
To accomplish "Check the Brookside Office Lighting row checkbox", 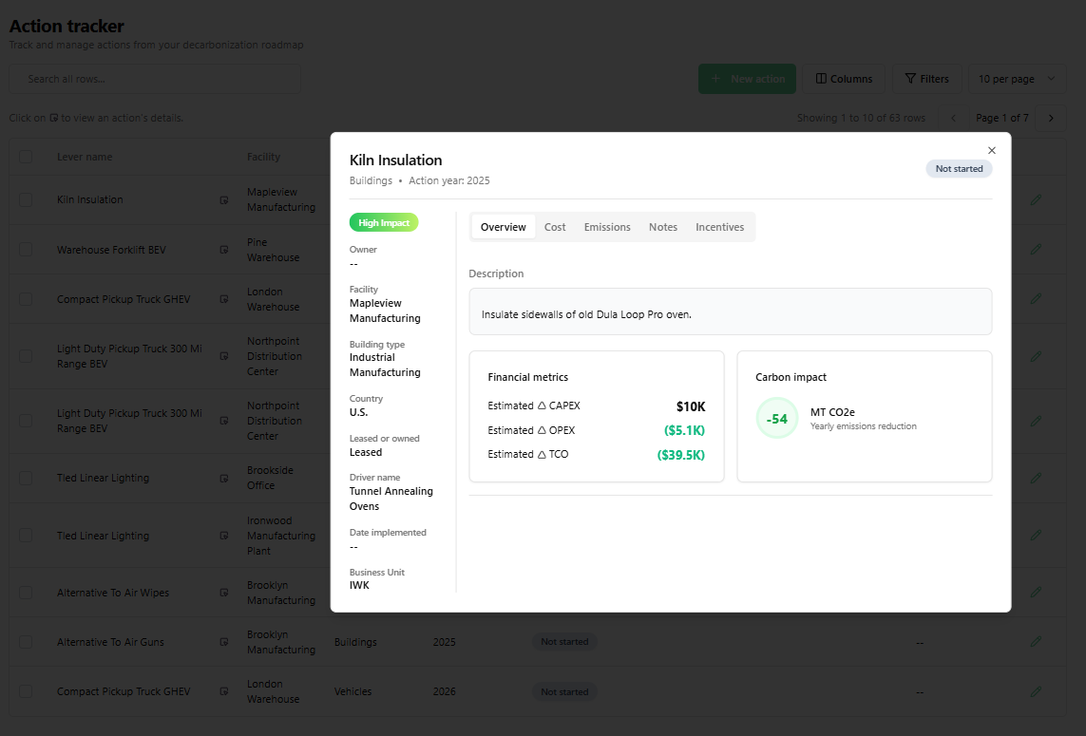I will (x=26, y=479).
